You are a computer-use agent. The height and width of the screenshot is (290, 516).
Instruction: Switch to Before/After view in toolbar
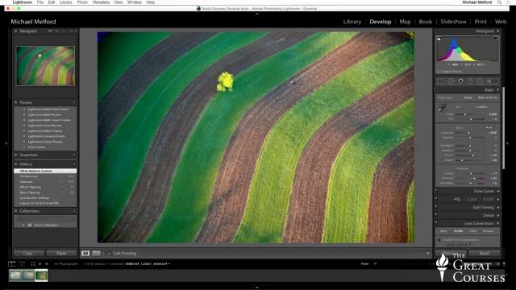tap(96, 253)
